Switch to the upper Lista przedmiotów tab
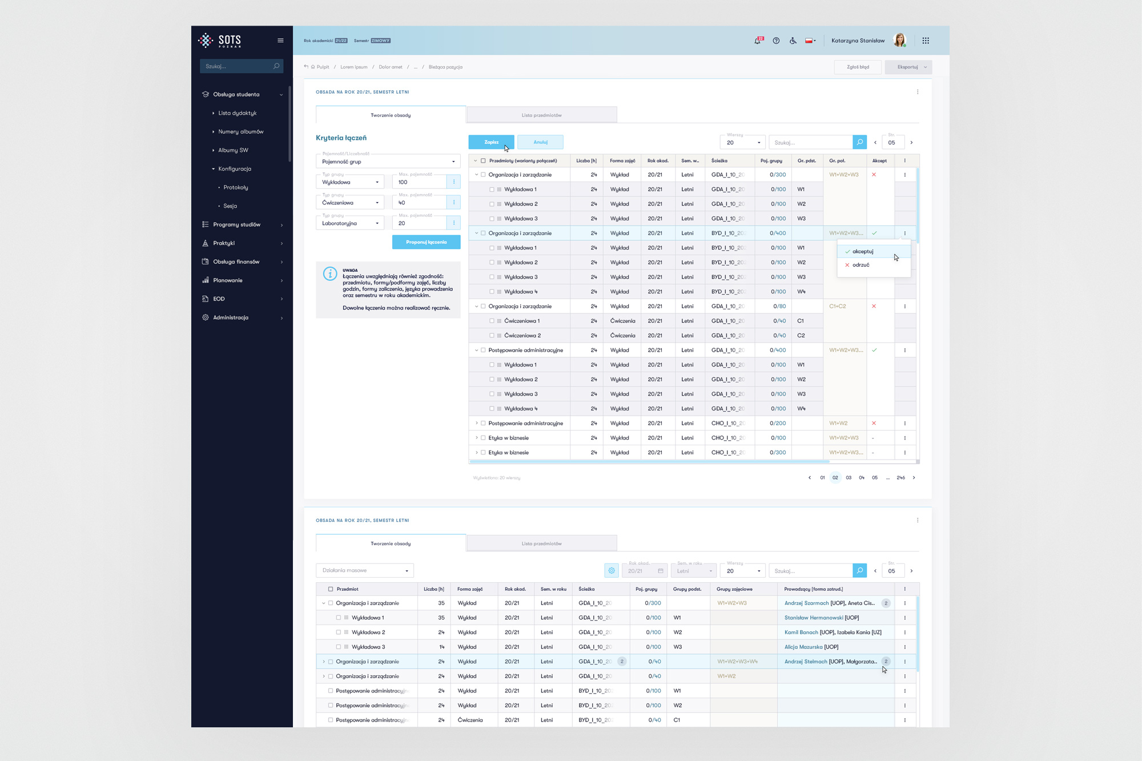The width and height of the screenshot is (1142, 761). click(541, 115)
